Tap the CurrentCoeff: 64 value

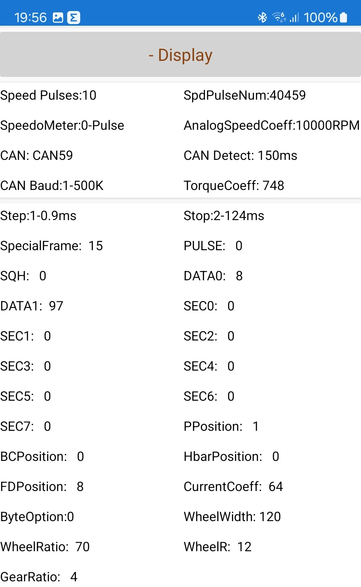click(233, 487)
